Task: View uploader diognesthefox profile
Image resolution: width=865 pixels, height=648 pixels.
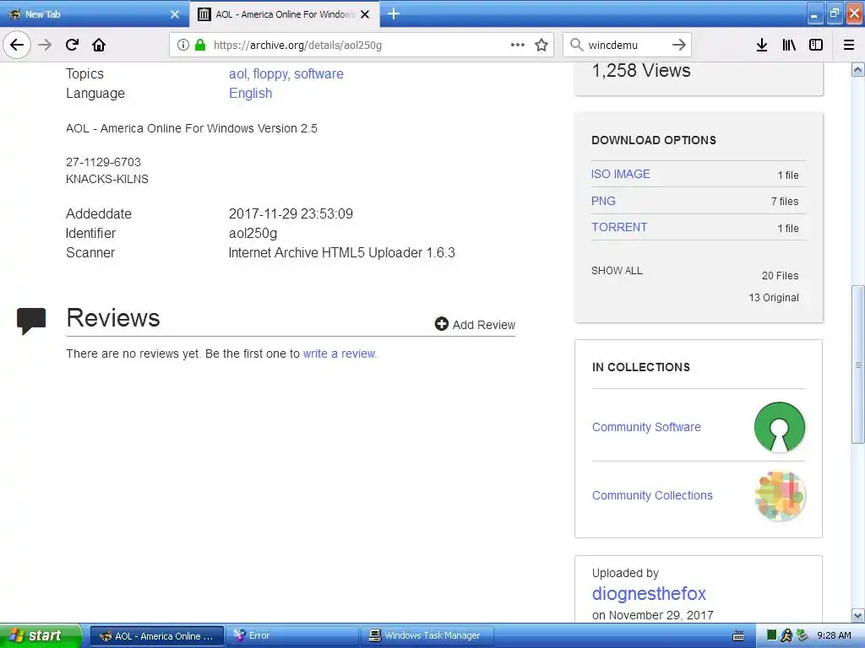Action: click(x=649, y=593)
